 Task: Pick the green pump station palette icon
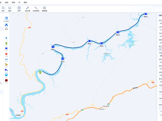6,43
